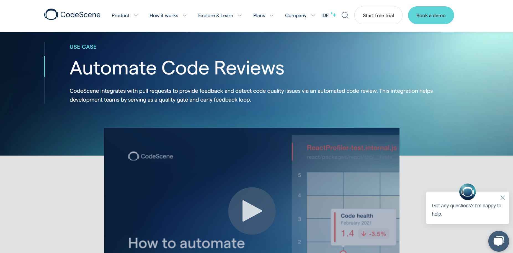Open the How it works menu
This screenshot has width=513, height=253.
pos(164,16)
